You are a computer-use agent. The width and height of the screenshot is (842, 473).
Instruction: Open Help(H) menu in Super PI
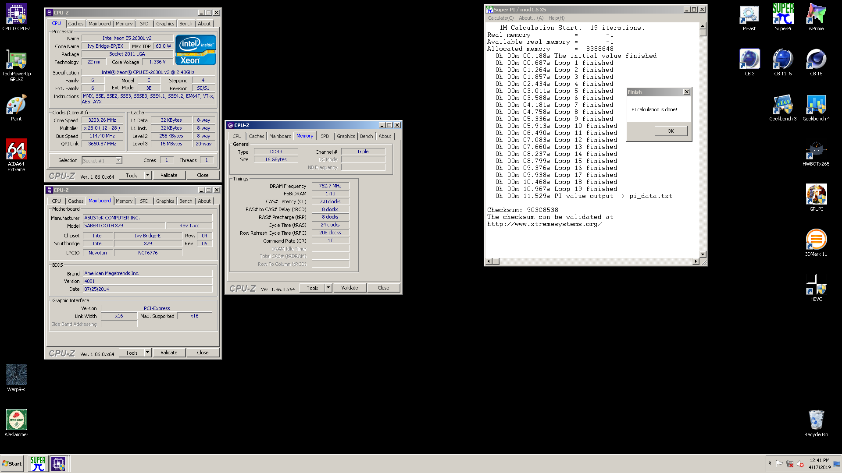(557, 18)
